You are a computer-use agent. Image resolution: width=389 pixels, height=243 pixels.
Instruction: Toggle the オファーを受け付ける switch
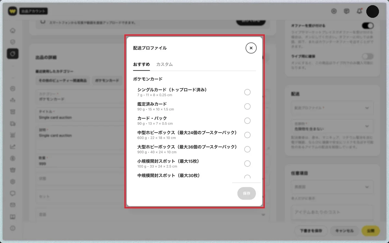pyautogui.click(x=368, y=26)
